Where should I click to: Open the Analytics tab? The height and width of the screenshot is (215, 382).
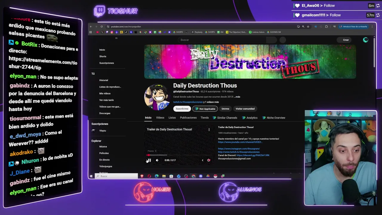pos(249,118)
